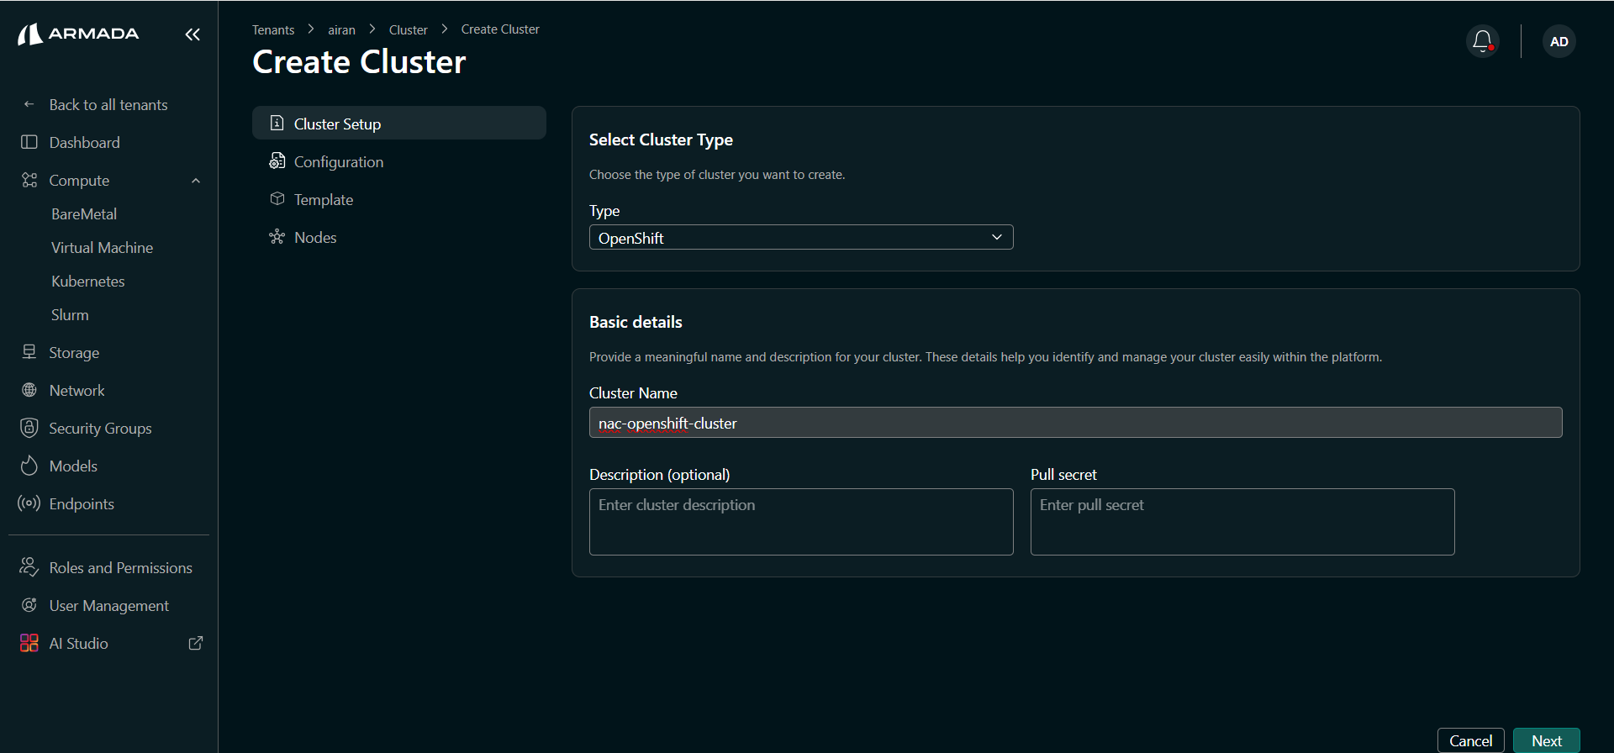Click the Dashboard icon in sidebar
The height and width of the screenshot is (753, 1614).
click(29, 142)
